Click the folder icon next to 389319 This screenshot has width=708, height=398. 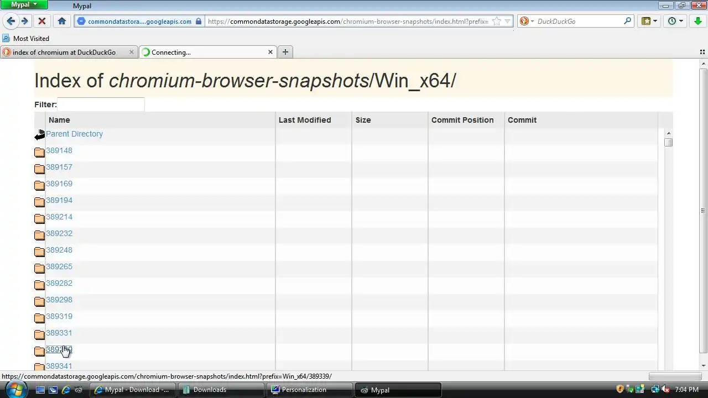click(40, 318)
